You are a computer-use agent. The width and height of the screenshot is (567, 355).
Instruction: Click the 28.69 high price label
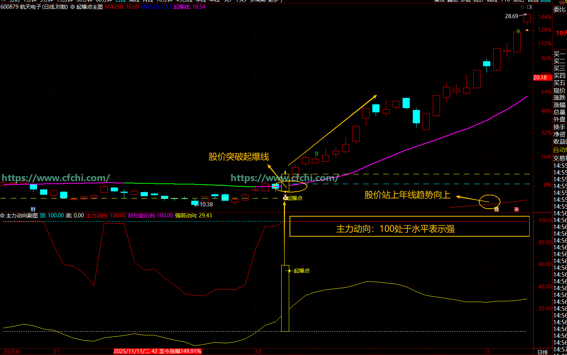click(511, 16)
